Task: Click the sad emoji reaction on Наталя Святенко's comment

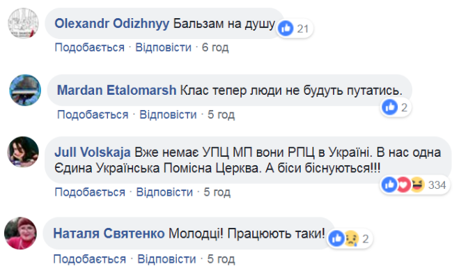Action: [x=351, y=238]
